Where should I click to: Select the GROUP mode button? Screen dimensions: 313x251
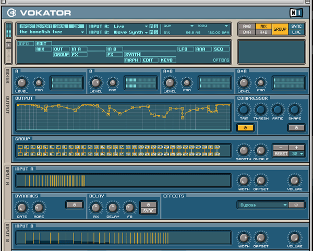280,29
